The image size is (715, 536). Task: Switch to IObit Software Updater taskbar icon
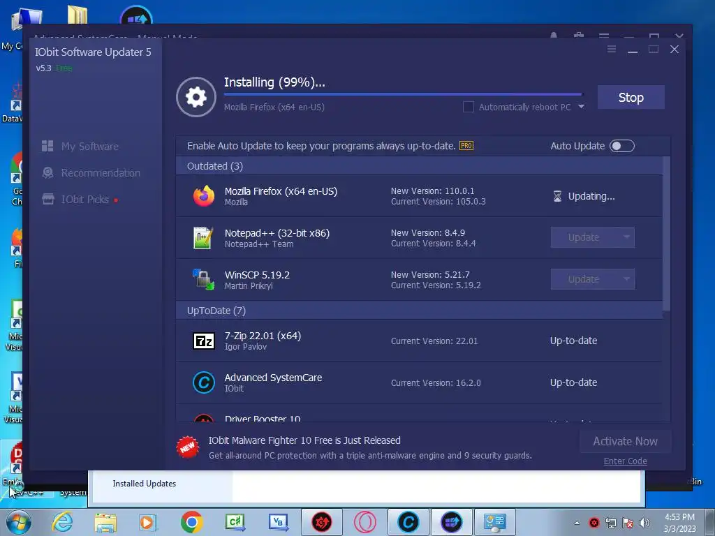tap(452, 522)
